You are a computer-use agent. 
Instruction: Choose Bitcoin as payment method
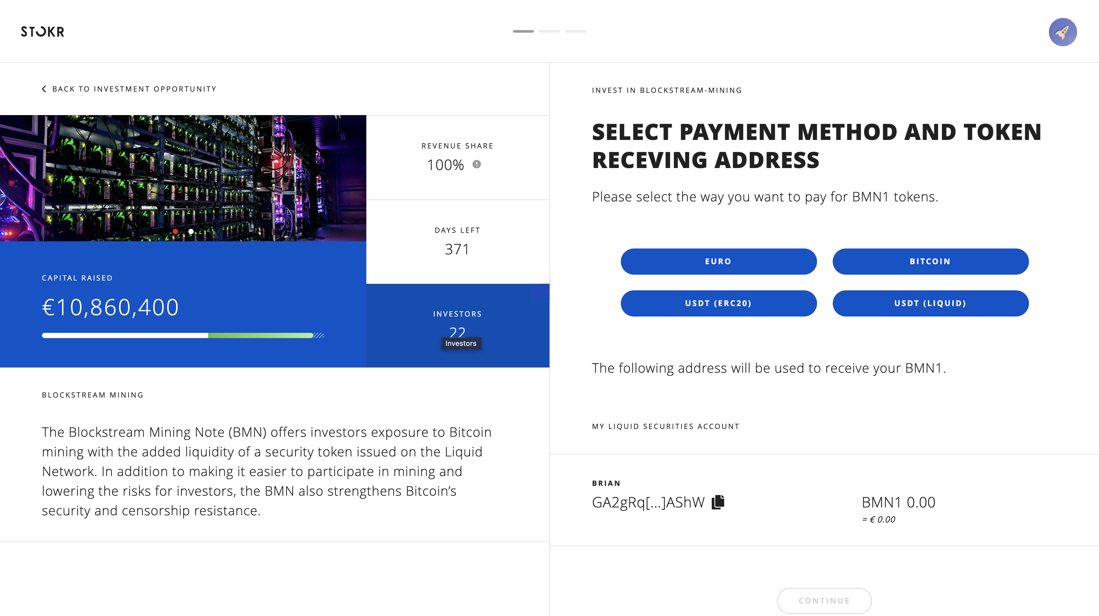coord(930,262)
